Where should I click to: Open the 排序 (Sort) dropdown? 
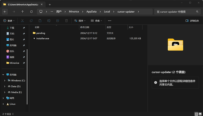[80, 21]
